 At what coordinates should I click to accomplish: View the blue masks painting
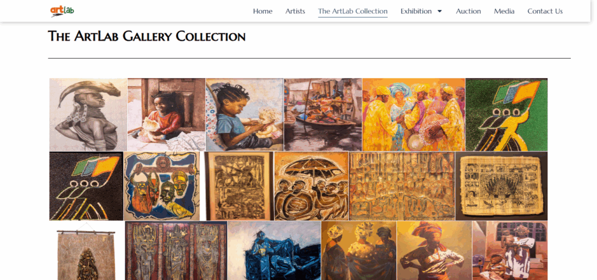pyautogui.click(x=162, y=186)
